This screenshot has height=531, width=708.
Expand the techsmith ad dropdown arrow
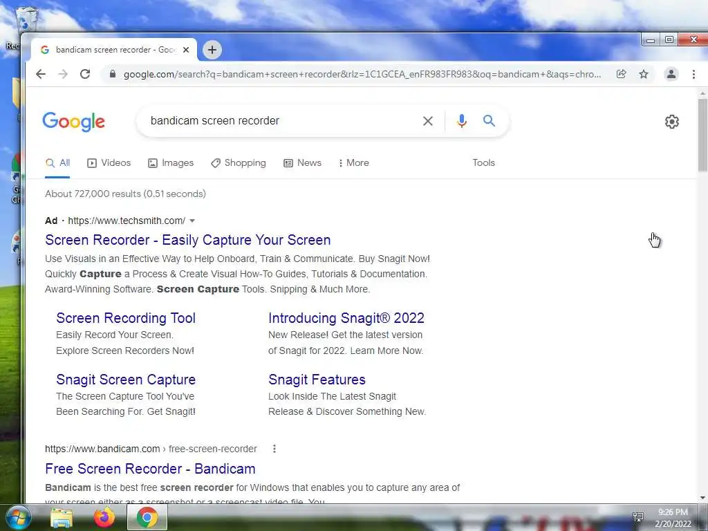click(x=192, y=221)
